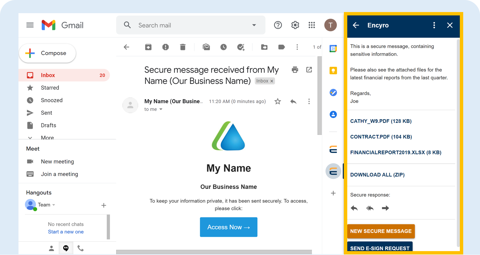Open the Google apps grid
Image resolution: width=480 pixels, height=255 pixels.
click(x=312, y=25)
